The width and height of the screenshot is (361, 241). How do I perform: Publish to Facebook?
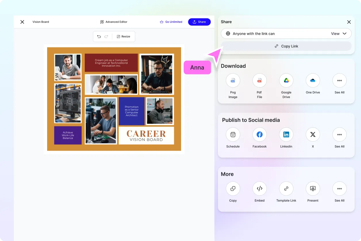tap(260, 135)
